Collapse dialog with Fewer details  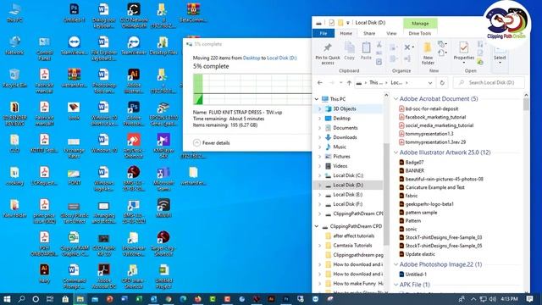click(x=211, y=143)
